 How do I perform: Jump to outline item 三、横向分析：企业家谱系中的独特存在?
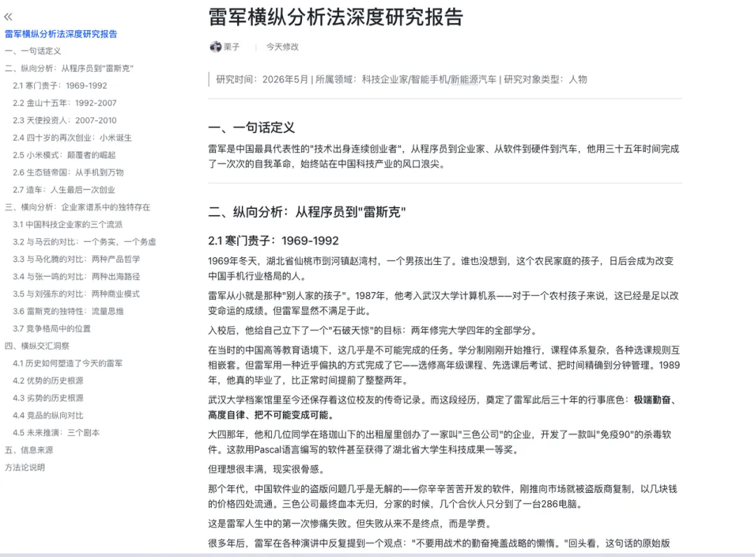pyautogui.click(x=78, y=207)
